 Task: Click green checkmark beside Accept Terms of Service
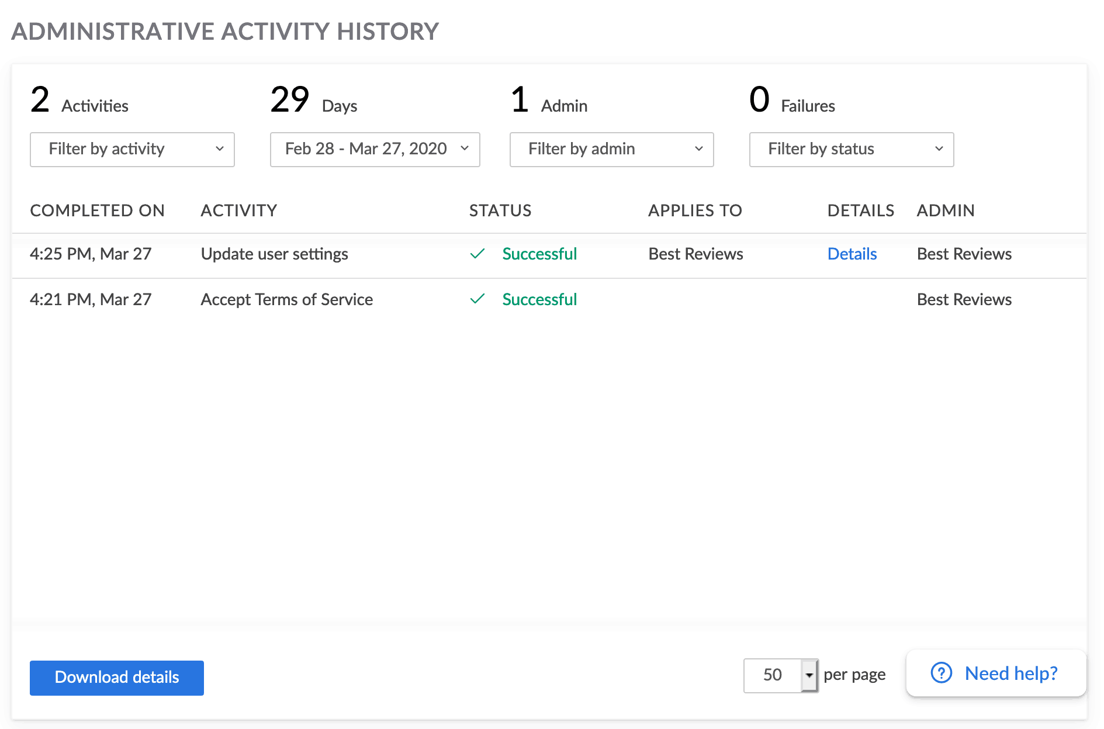point(477,299)
